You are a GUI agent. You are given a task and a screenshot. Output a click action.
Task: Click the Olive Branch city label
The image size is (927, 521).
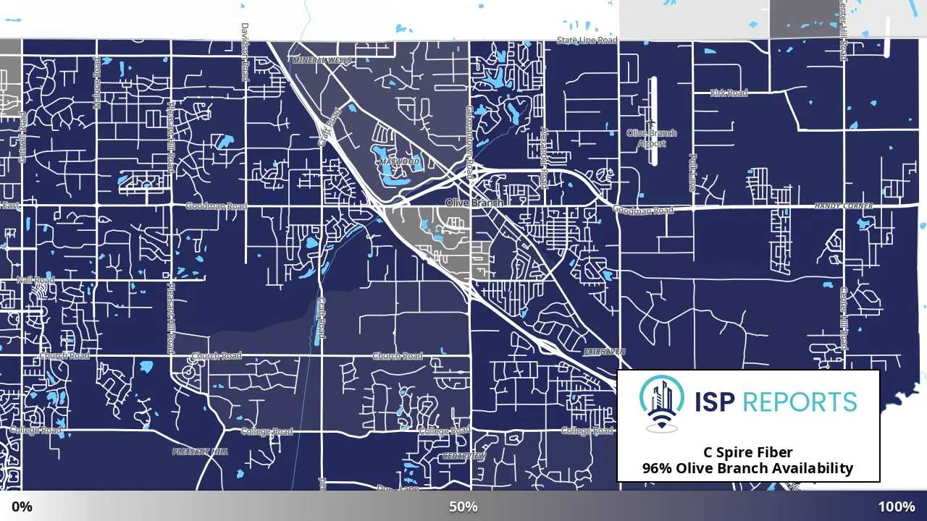(474, 203)
